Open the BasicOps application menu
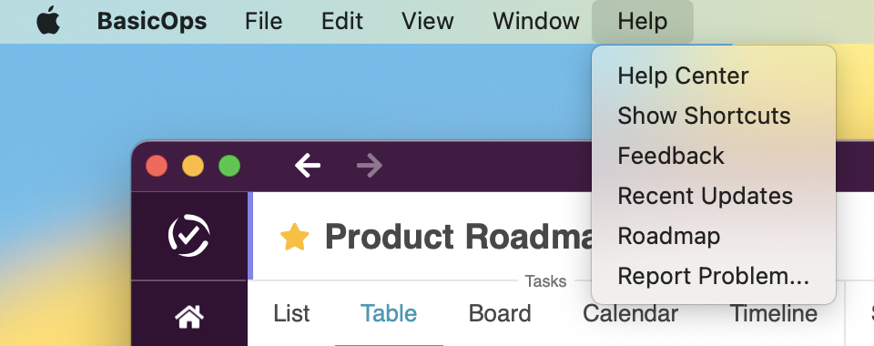The width and height of the screenshot is (874, 346). (x=152, y=21)
